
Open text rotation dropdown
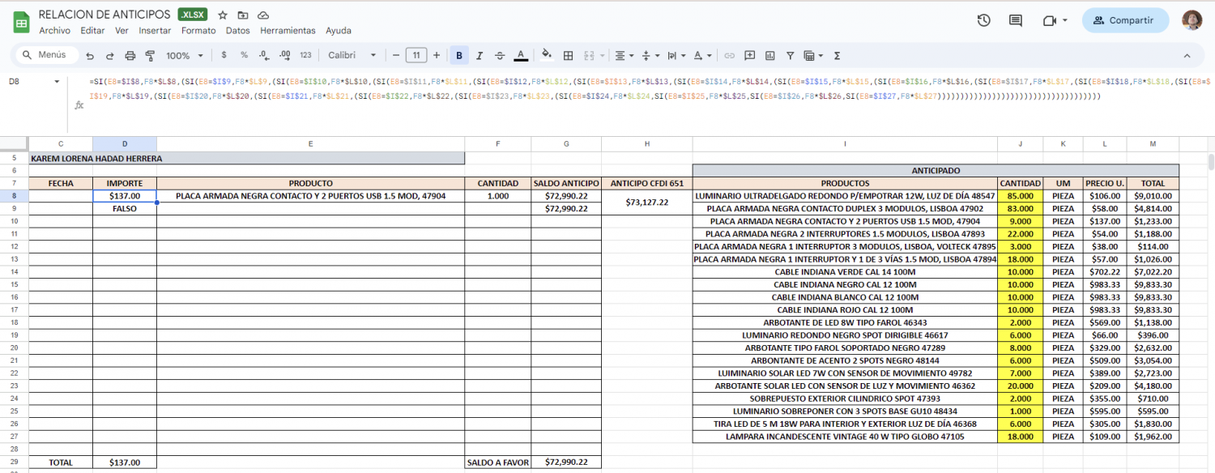pos(701,55)
